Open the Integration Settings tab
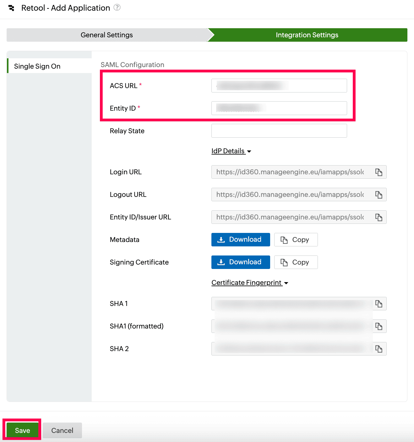Viewport: 414px width, 442px height. click(307, 35)
